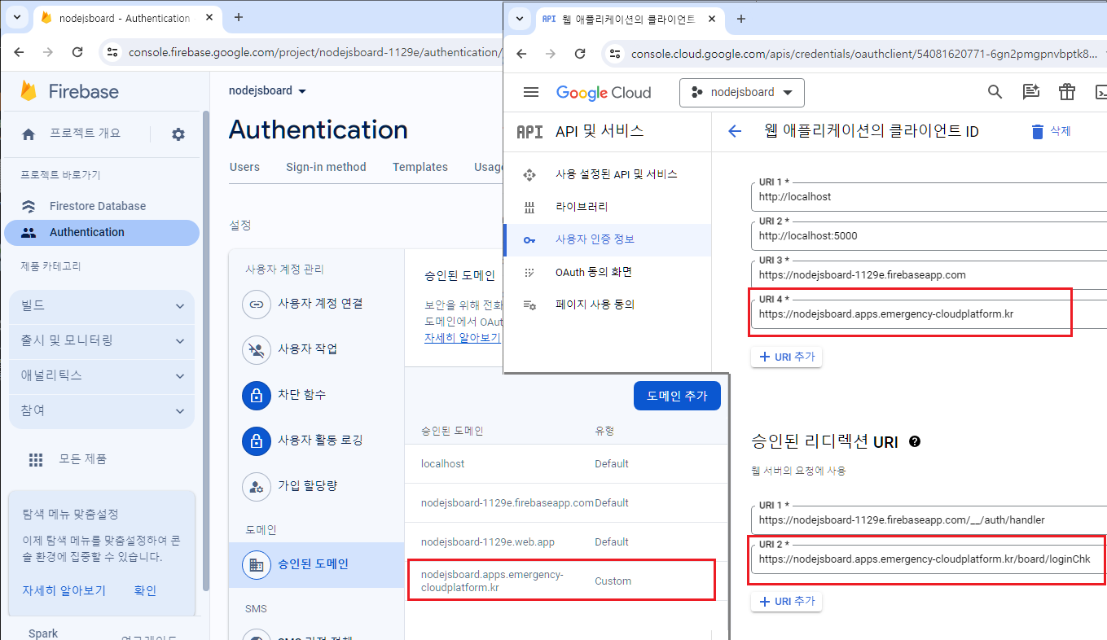Reload the Google Cloud browser page
1107x640 pixels.
coord(580,54)
